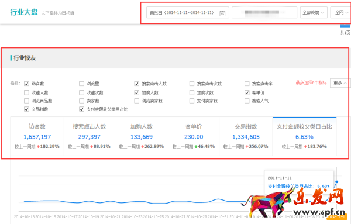Uncheck the 客单价 checkbox
The width and height of the screenshot is (351, 224).
(247, 92)
